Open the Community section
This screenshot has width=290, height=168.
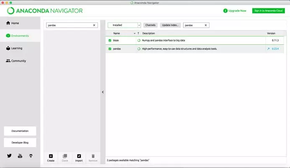point(20,61)
